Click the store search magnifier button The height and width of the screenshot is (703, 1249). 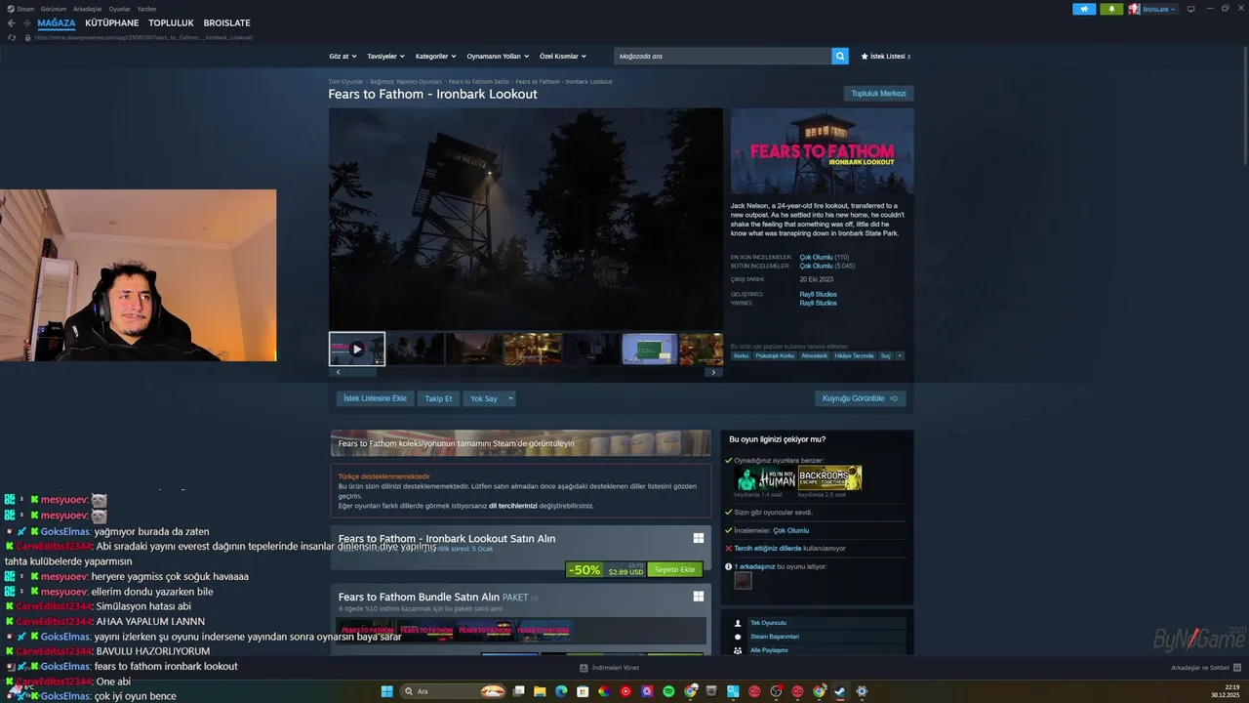coord(840,56)
